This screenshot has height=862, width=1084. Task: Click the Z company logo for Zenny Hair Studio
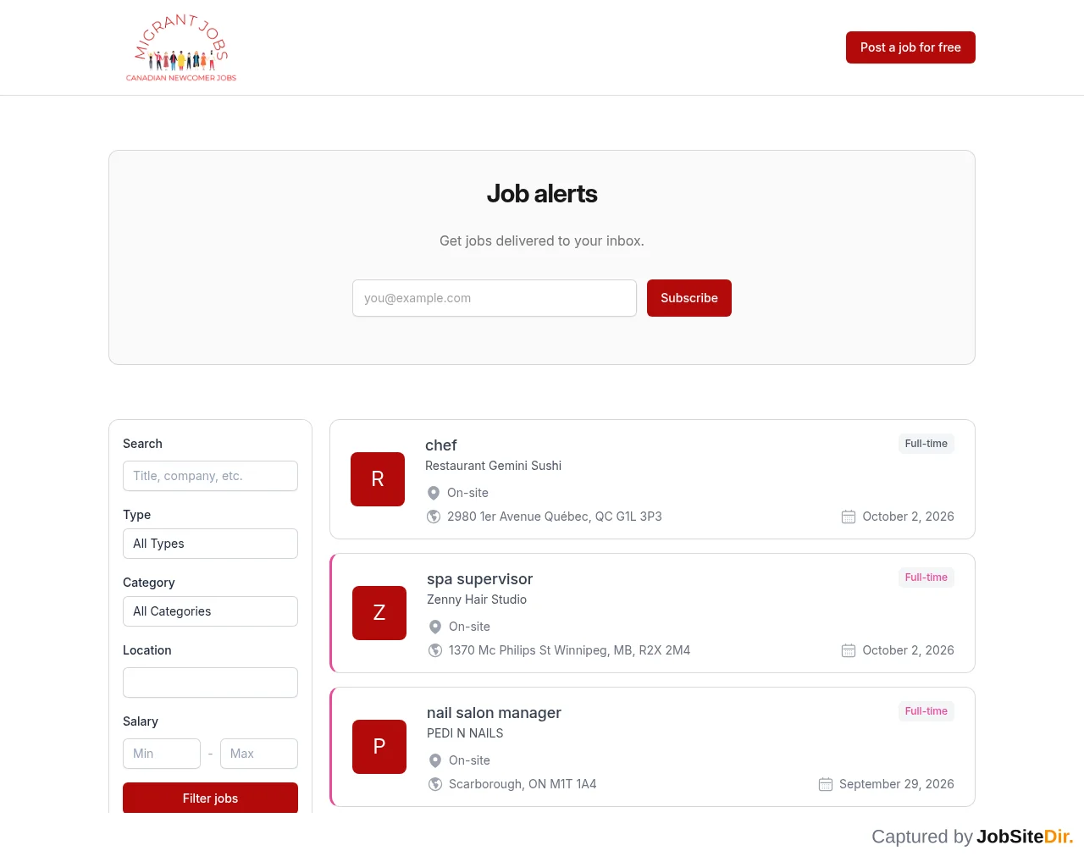[379, 613]
